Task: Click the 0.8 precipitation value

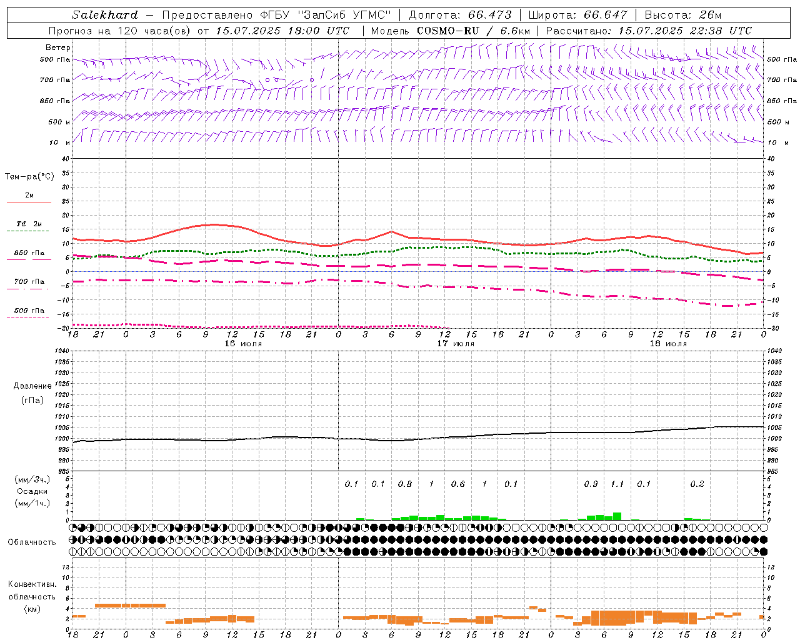Action: [x=405, y=484]
